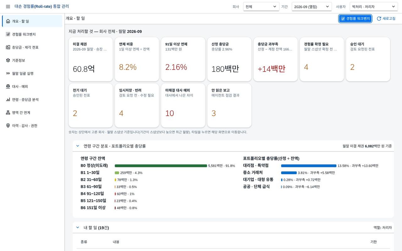Viewport: 402px width, 251px height.
Task: Collapse the 내 할 일 (19건) section
Action: click(x=78, y=227)
